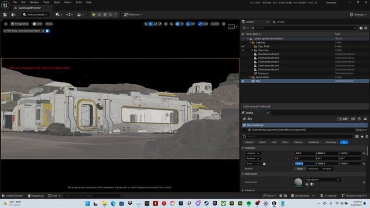Stop piloting CineCameraActor0 with eject icon

(x=43, y=31)
